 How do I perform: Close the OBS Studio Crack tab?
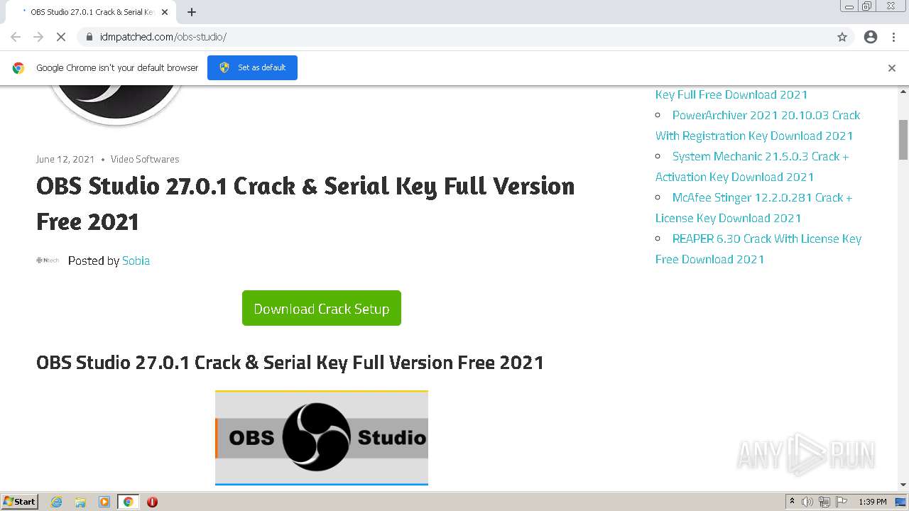[x=165, y=12]
